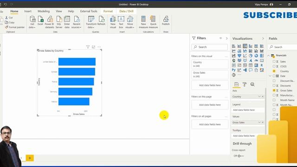
Task: Open the Help ribbon tab
Action: point(71,11)
